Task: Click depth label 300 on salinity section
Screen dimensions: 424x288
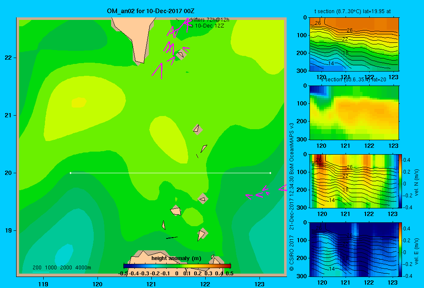Action: pyautogui.click(x=302, y=139)
